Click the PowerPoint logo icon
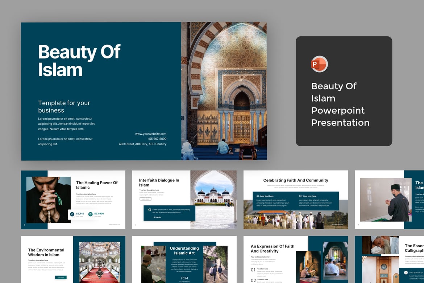This screenshot has width=424, height=283. (319, 64)
